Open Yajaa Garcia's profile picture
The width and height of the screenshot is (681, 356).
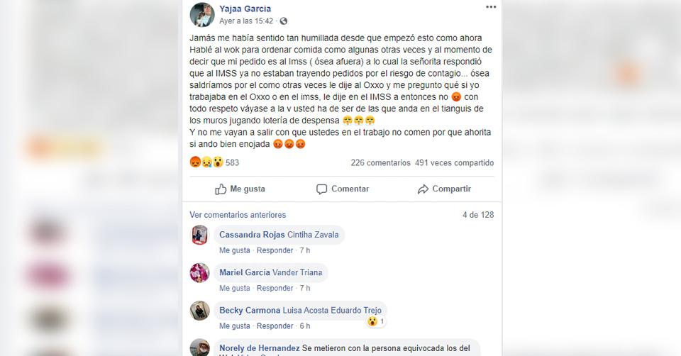(202, 15)
